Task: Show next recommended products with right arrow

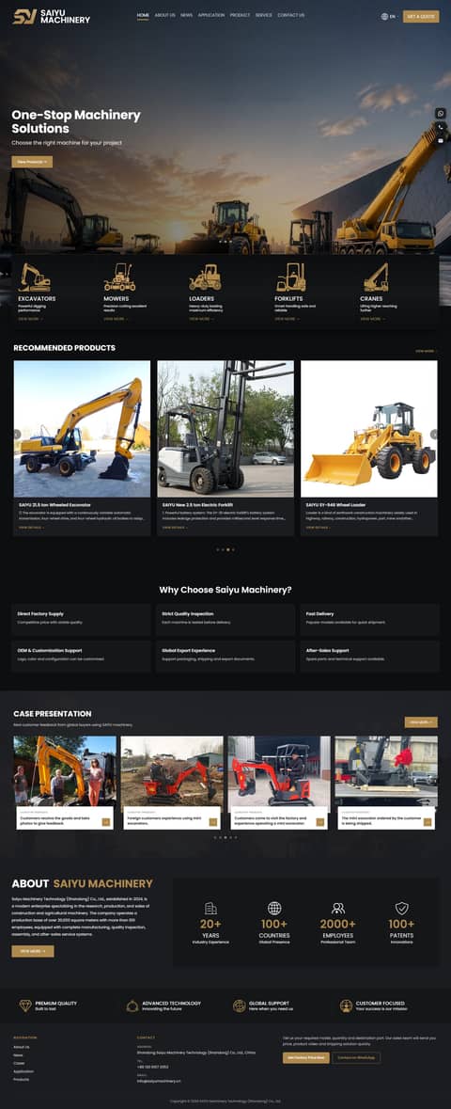Action: pyautogui.click(x=434, y=435)
